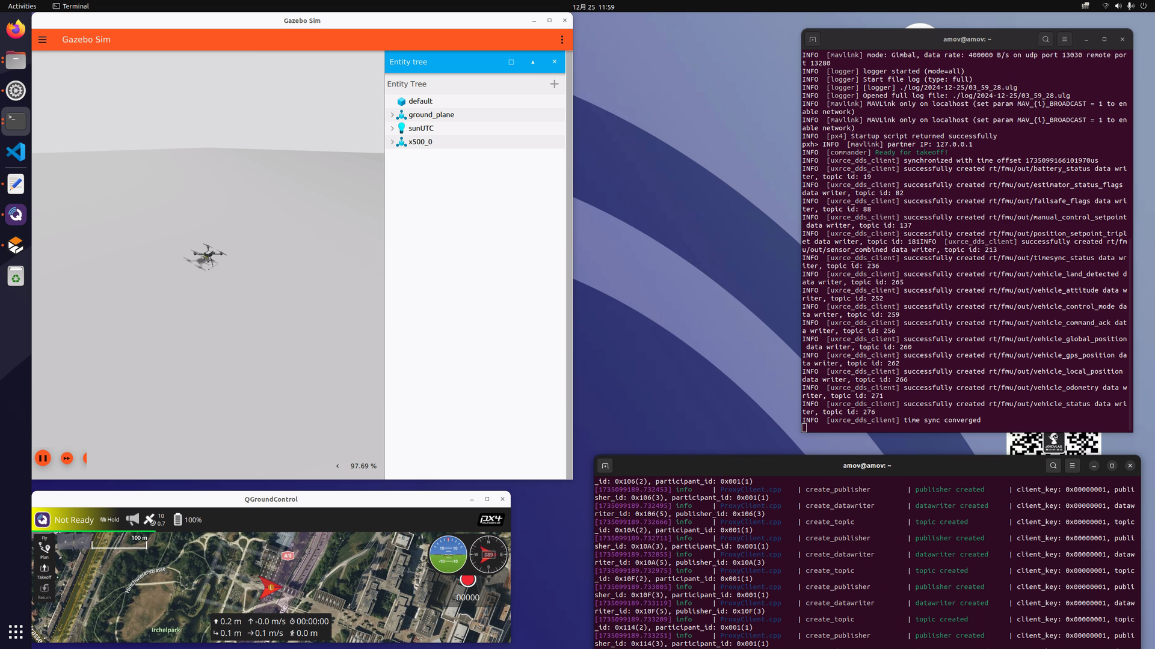Search in the lower agent terminal
1155x649 pixels.
(x=1053, y=466)
